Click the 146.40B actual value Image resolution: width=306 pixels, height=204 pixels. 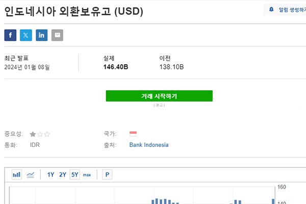point(115,67)
